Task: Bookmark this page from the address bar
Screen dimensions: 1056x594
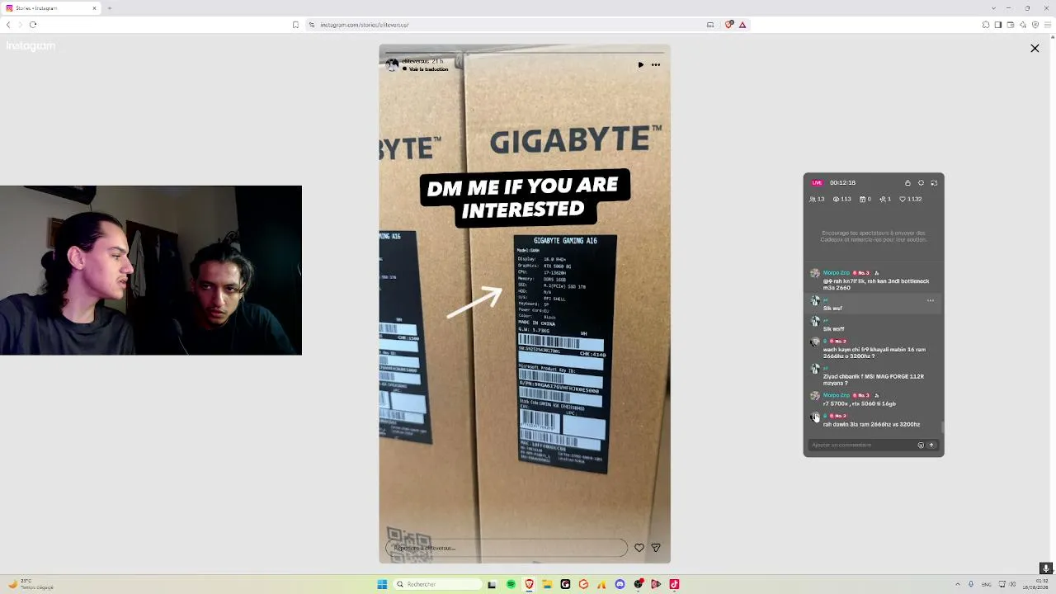Action: pyautogui.click(x=295, y=25)
